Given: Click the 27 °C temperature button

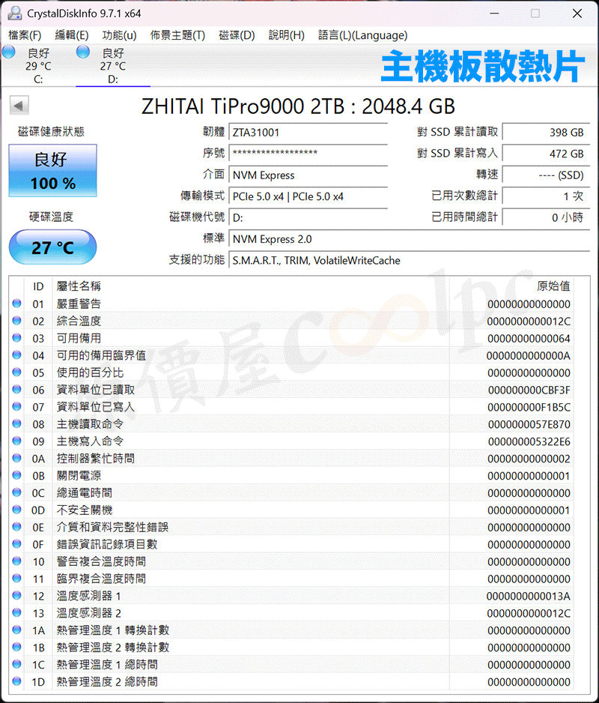Looking at the screenshot, I should [x=53, y=247].
